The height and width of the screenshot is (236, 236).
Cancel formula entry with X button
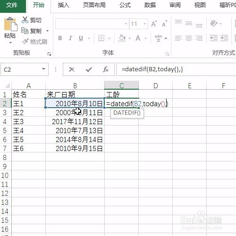72,69
